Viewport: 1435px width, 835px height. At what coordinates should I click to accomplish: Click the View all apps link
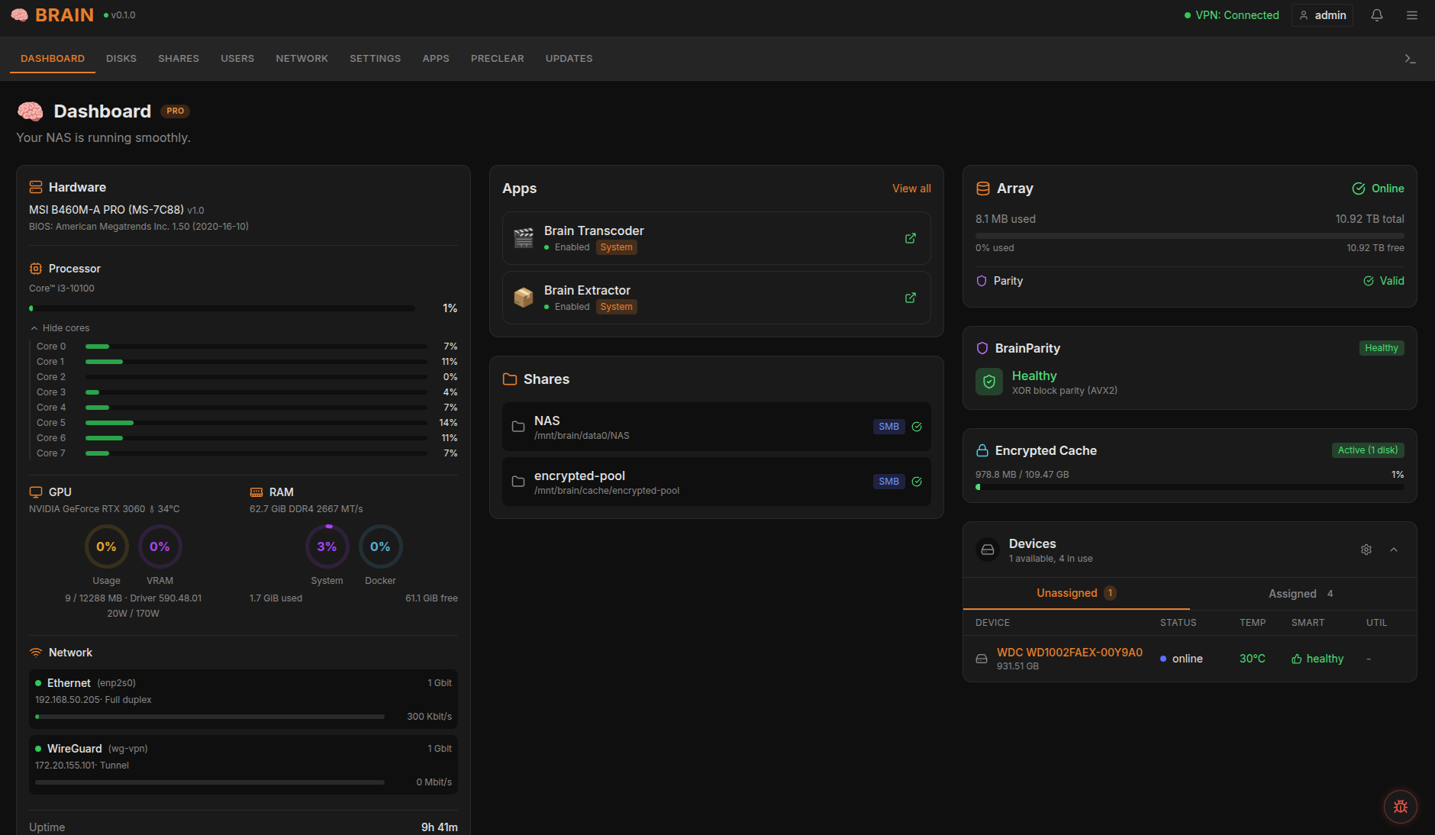coord(911,189)
